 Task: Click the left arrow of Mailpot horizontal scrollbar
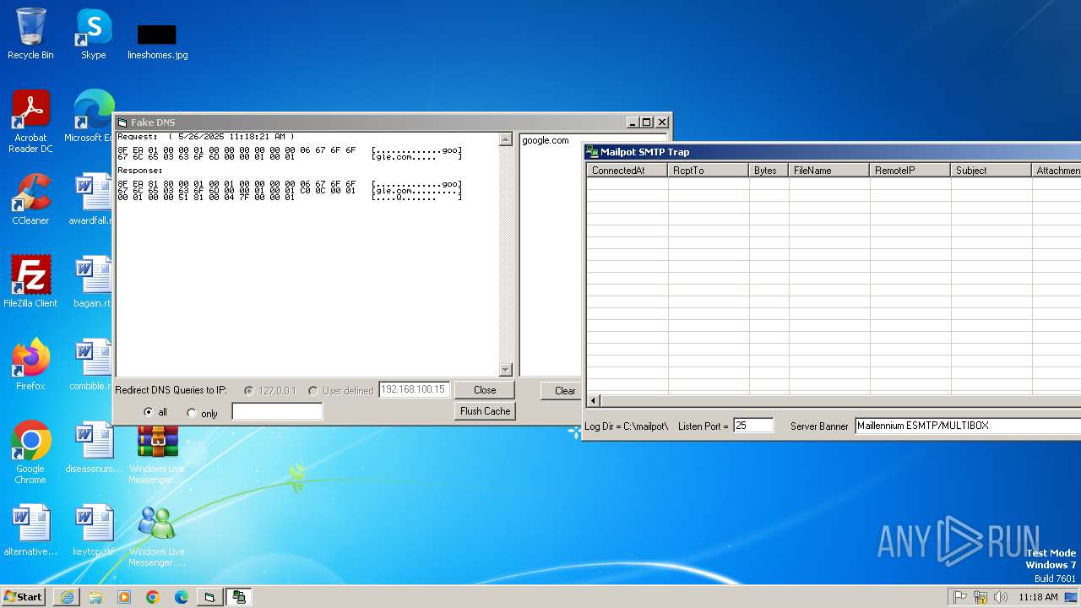pyautogui.click(x=593, y=400)
